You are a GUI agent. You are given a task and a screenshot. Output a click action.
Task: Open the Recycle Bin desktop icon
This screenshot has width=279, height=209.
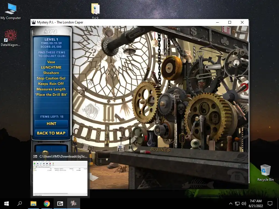pyautogui.click(x=265, y=173)
